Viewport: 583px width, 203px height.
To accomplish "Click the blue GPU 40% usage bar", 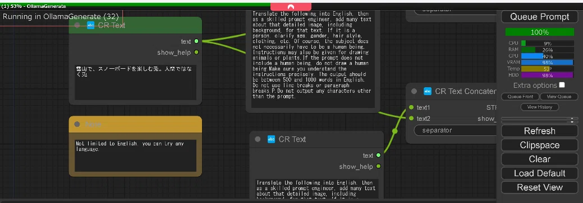I will tap(547, 56).
